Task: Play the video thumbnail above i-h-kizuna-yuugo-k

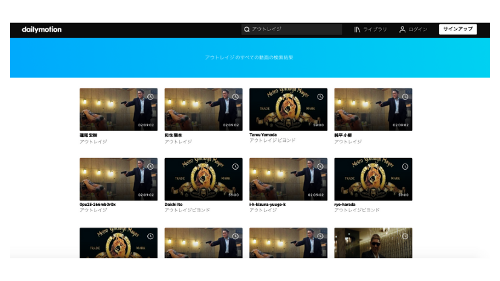Action: click(x=288, y=180)
